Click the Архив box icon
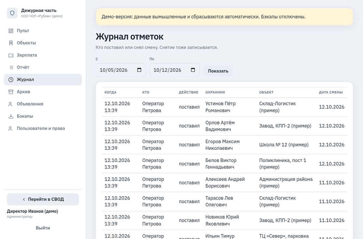The image size is (363, 239). click(x=11, y=92)
